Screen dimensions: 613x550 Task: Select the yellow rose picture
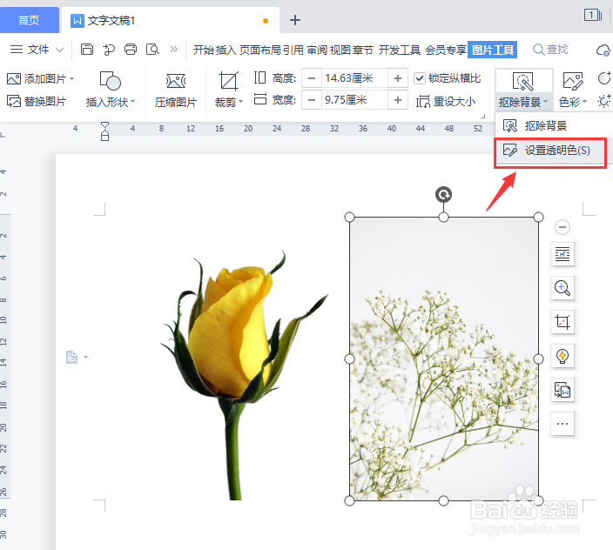pyautogui.click(x=245, y=375)
